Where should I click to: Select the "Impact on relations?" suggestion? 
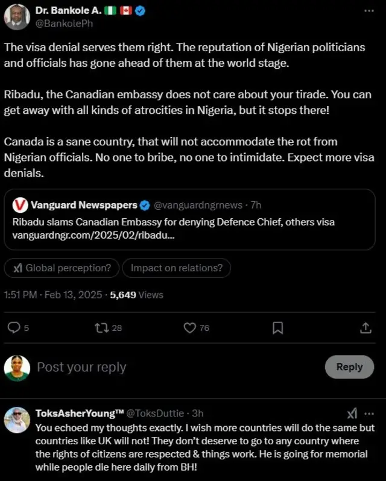(176, 268)
